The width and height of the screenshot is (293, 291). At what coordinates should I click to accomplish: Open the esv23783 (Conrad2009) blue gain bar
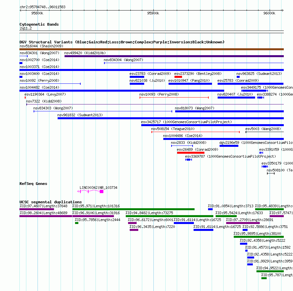(137, 77)
